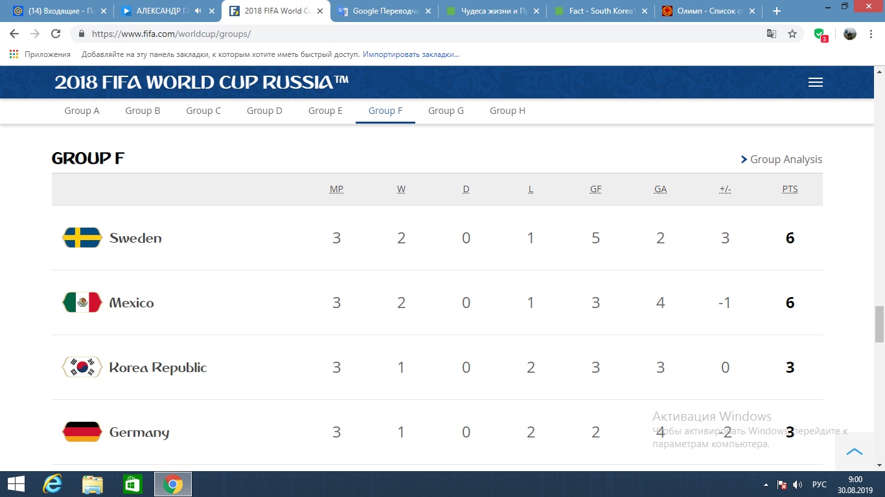
Task: Mute the audio on the АЛЕКСАНДР tab
Action: (198, 11)
